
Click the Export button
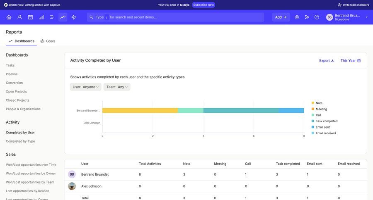pyautogui.click(x=327, y=60)
